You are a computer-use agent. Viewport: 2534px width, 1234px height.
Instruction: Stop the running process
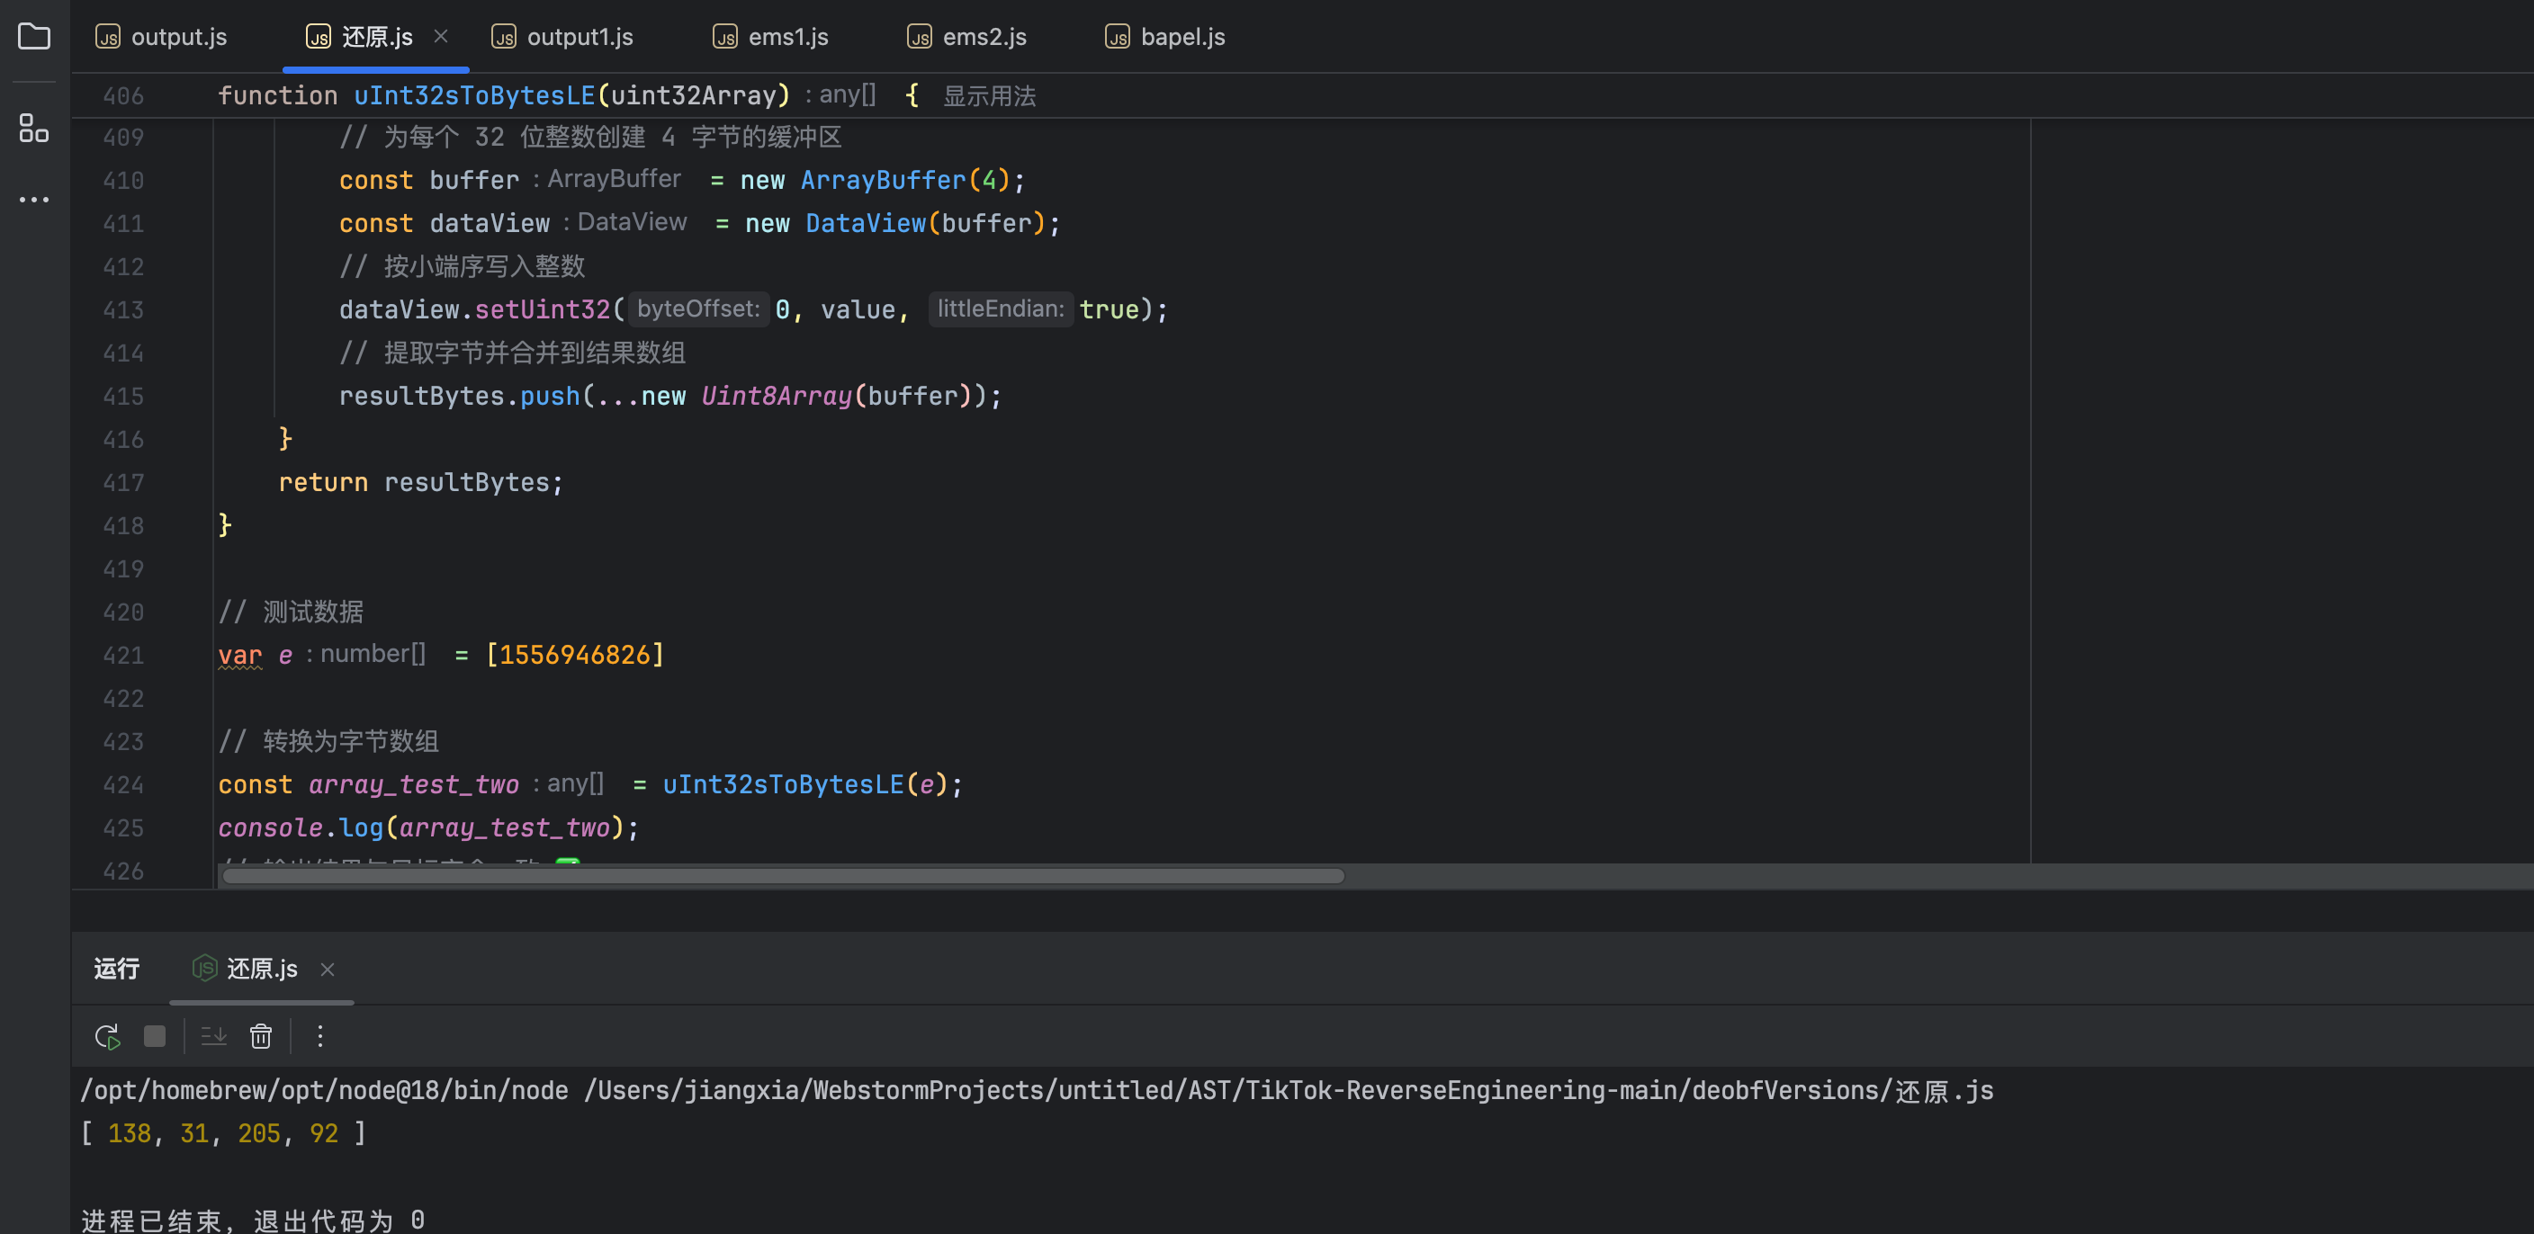point(155,1036)
